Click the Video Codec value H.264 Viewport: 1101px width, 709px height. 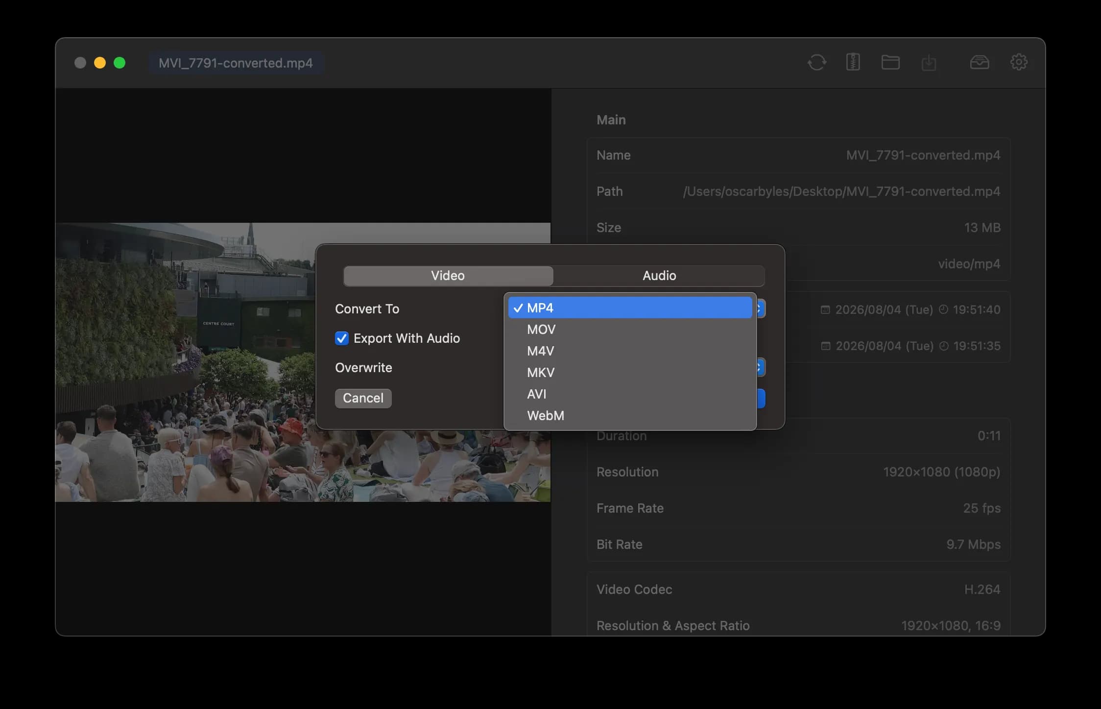point(982,590)
